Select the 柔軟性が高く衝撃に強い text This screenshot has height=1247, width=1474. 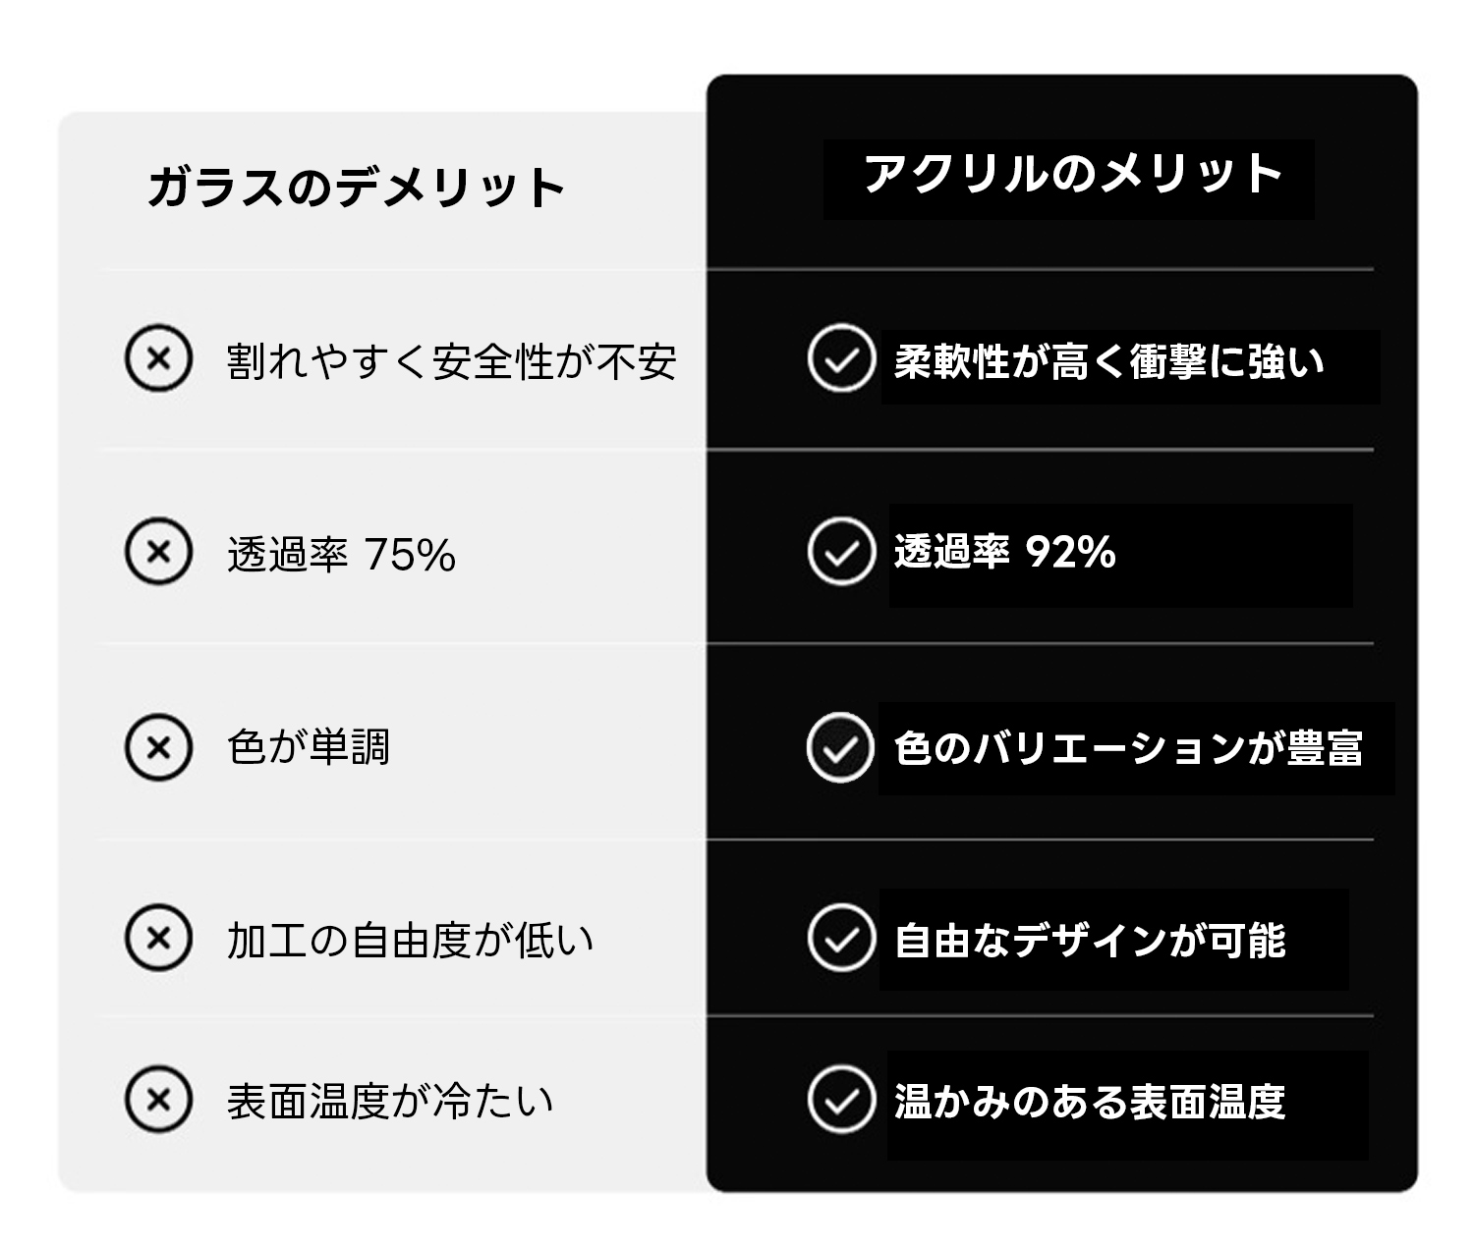tap(1108, 362)
